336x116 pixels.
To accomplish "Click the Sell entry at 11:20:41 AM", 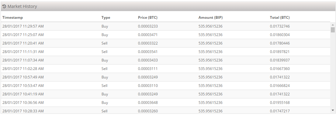I will tap(104, 43).
